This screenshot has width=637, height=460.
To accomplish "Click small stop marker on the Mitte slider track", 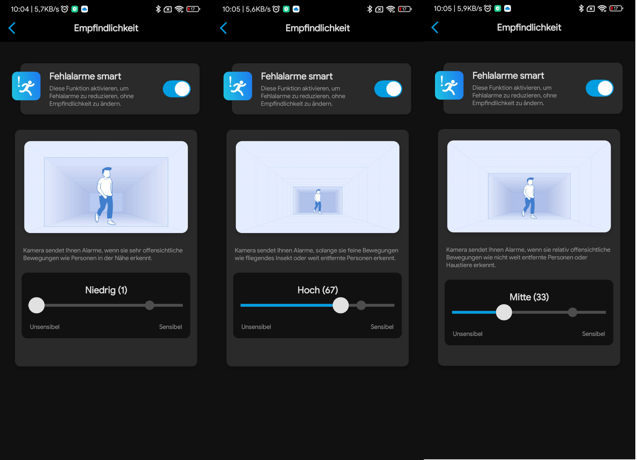I will (x=572, y=312).
